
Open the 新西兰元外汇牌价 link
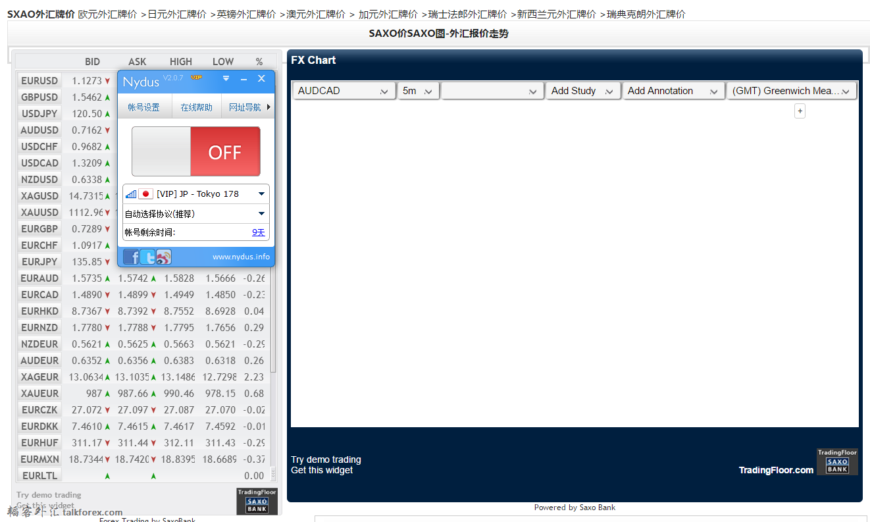click(557, 14)
